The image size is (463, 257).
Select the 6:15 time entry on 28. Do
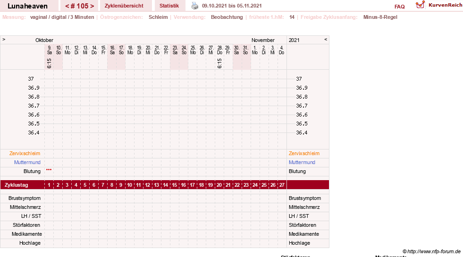click(219, 63)
